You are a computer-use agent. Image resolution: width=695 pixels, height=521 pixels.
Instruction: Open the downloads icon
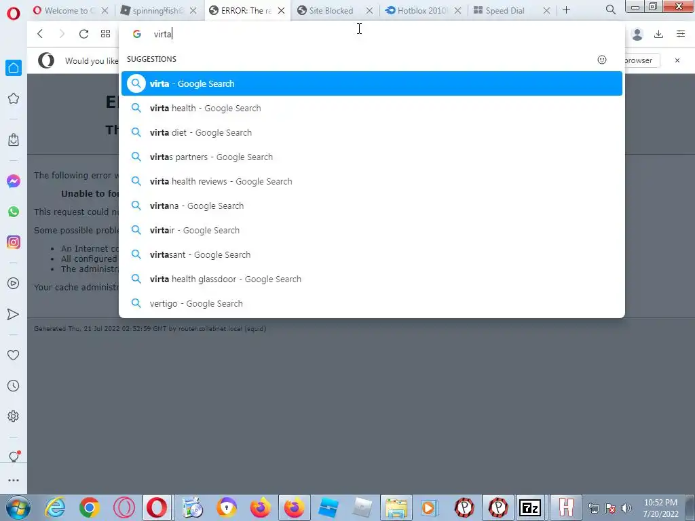[x=658, y=34]
